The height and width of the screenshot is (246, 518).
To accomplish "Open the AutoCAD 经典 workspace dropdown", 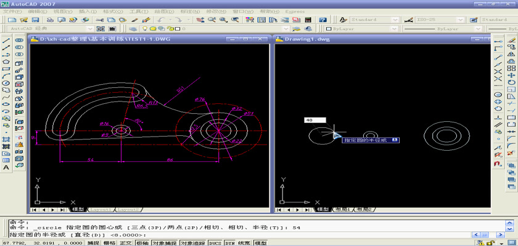I will pyautogui.click(x=91, y=28).
